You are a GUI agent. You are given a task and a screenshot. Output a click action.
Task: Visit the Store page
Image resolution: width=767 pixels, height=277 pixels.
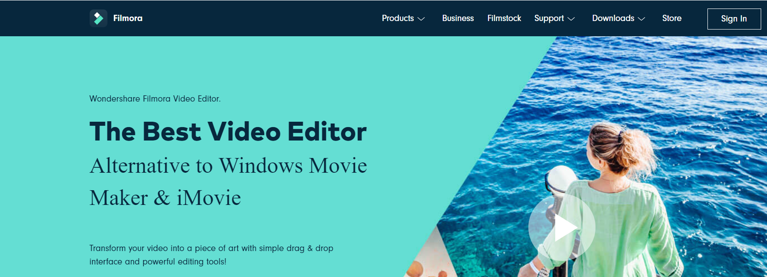tap(672, 18)
